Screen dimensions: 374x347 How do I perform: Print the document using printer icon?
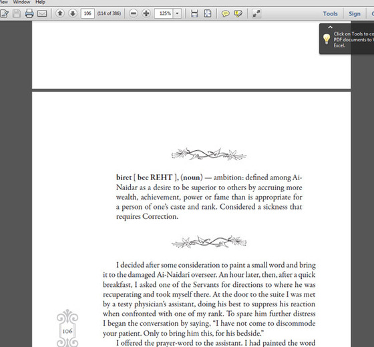(x=29, y=13)
